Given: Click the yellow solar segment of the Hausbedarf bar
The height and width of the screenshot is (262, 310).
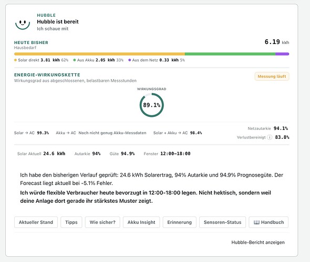Looking at the screenshot, I should click(99, 54).
